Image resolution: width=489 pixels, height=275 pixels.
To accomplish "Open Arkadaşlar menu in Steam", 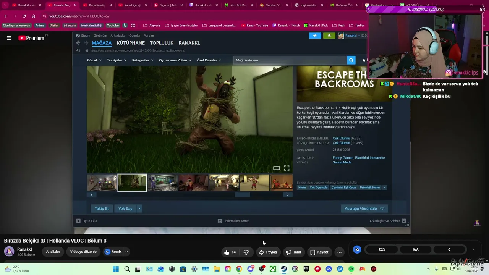I will 118,36.
